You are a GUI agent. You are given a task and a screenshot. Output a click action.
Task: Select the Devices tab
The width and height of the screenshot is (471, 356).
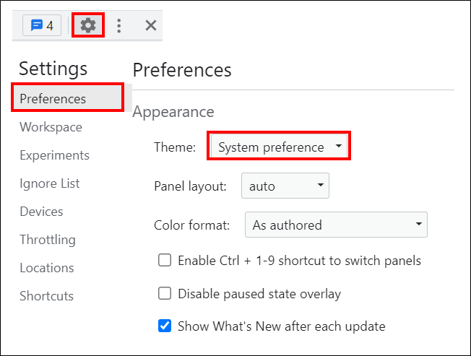click(x=41, y=212)
